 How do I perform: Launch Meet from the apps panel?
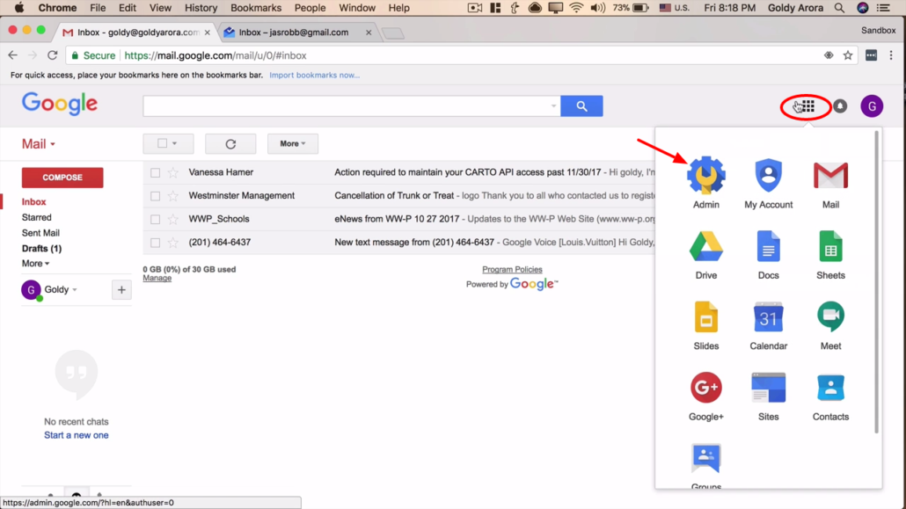coord(830,324)
